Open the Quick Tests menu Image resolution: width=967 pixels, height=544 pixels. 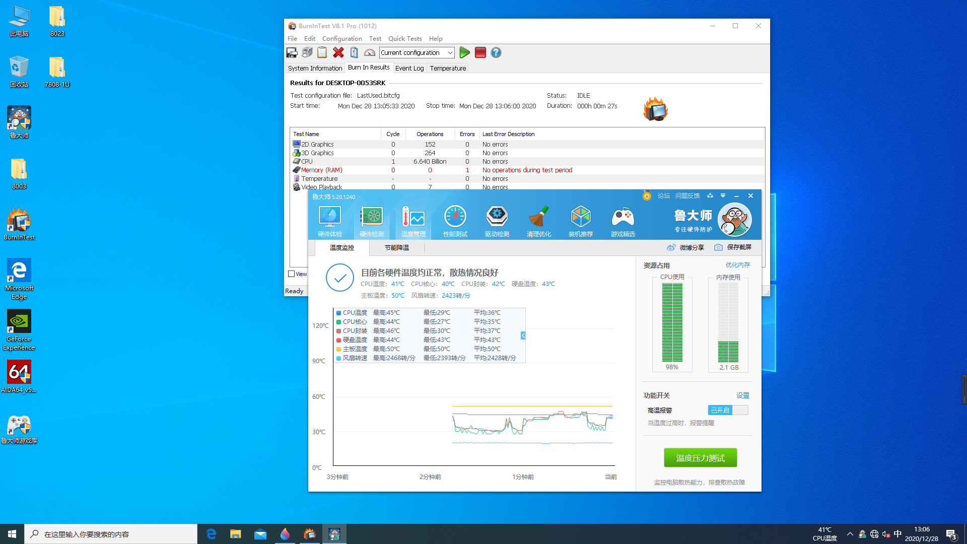tap(404, 38)
